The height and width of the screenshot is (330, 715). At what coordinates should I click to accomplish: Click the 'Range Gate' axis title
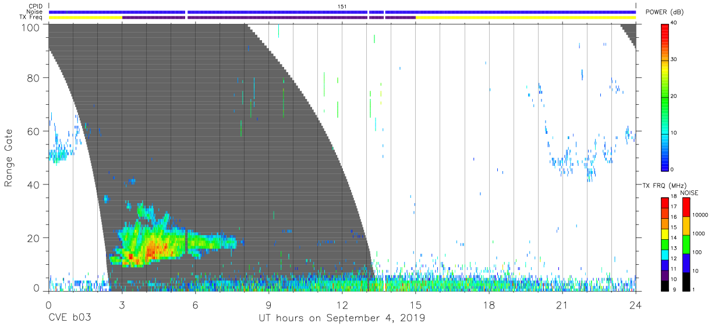click(x=9, y=158)
